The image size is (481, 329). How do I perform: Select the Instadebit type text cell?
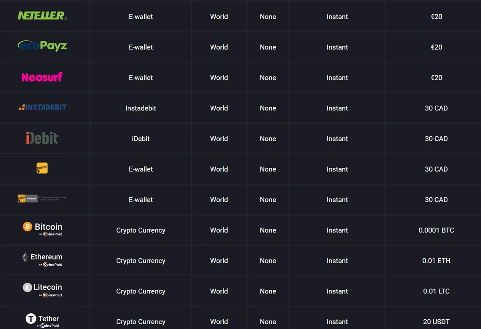tap(141, 108)
